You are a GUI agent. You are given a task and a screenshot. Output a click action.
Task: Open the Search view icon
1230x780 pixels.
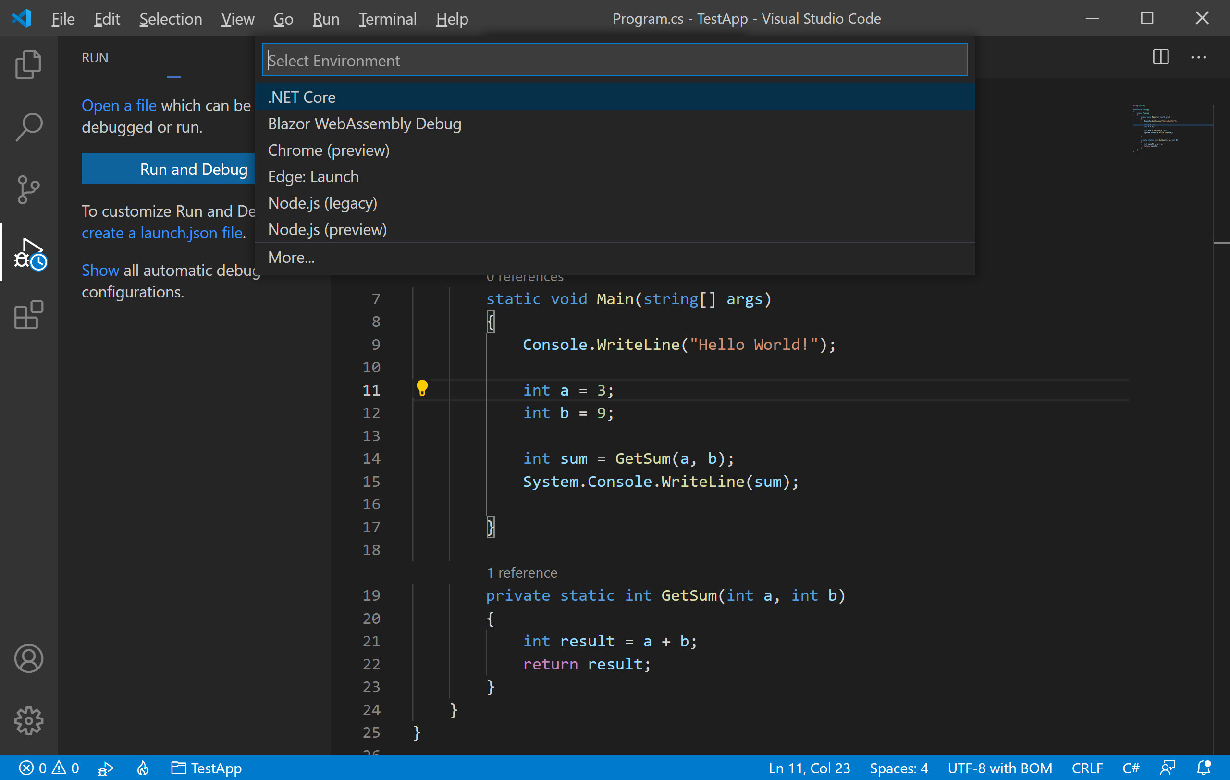[28, 127]
